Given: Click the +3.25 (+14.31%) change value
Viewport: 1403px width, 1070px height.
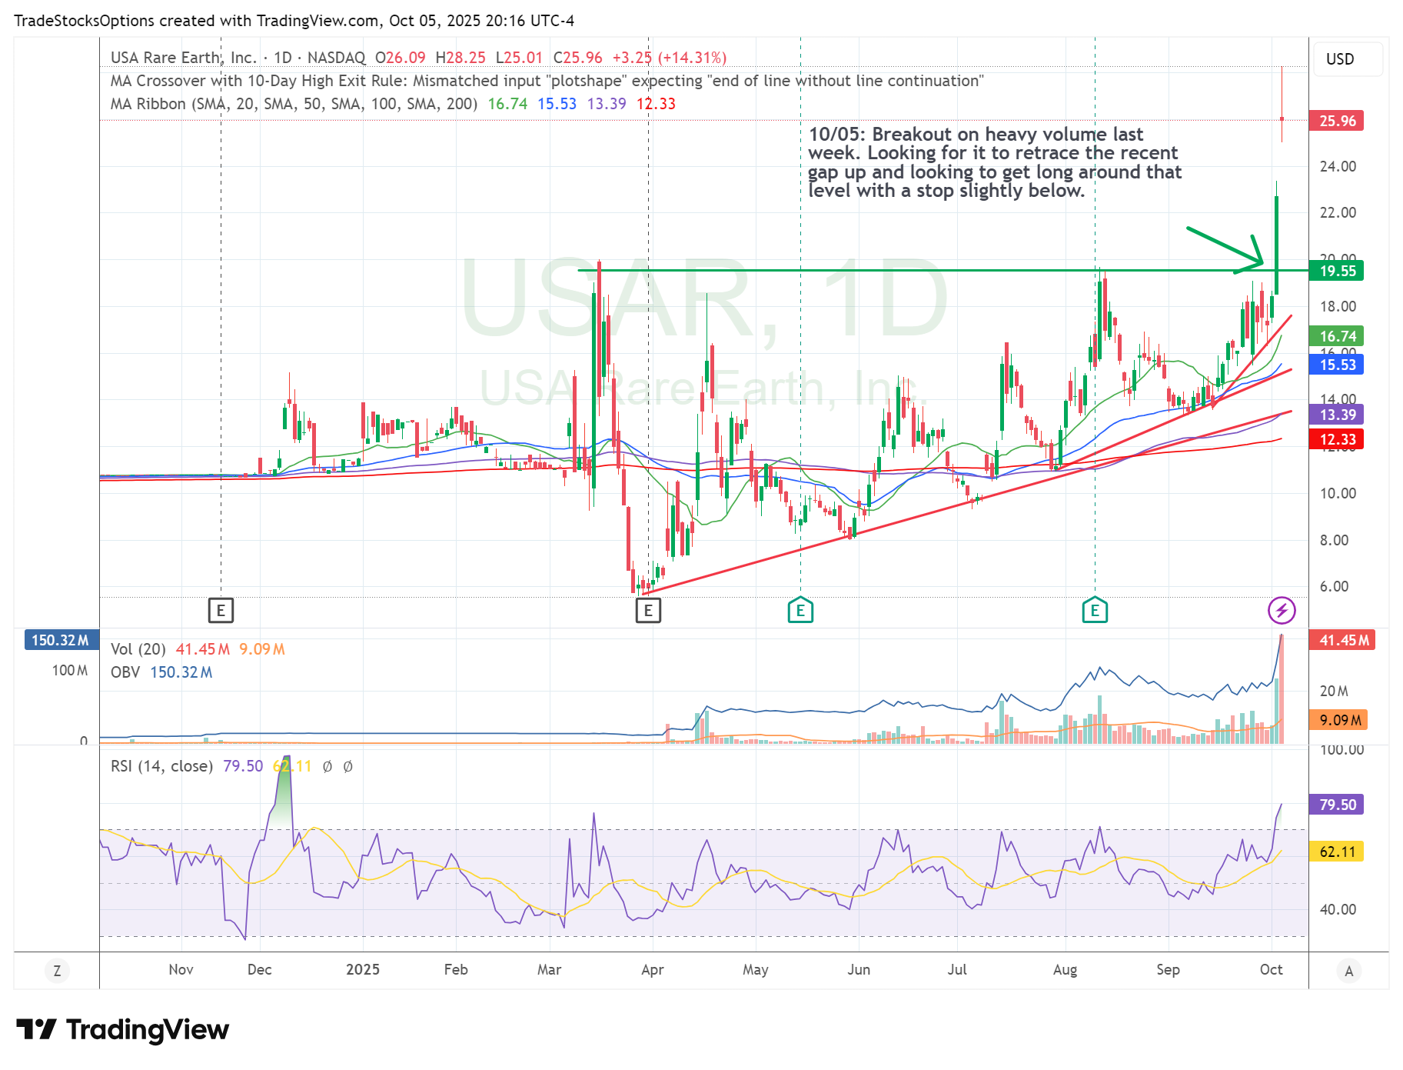Looking at the screenshot, I should (x=669, y=58).
